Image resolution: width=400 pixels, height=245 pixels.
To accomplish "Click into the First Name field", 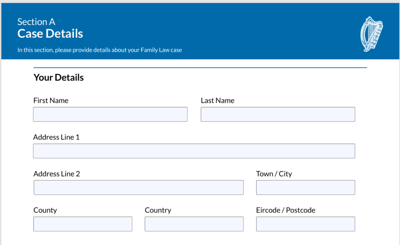I will (x=110, y=115).
